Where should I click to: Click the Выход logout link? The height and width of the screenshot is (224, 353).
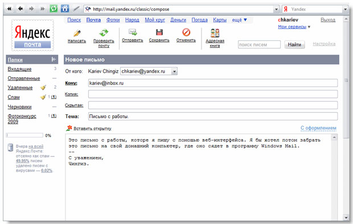coord(328,20)
